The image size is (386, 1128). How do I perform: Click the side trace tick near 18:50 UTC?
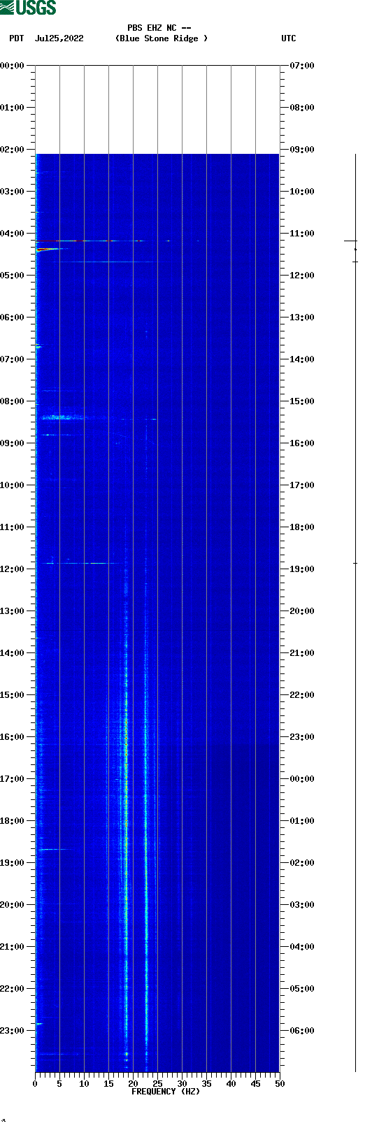pos(355,563)
